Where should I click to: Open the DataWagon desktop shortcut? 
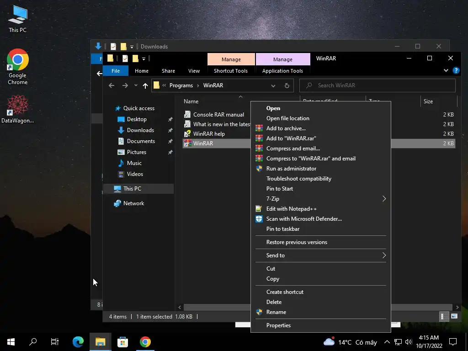(x=18, y=109)
